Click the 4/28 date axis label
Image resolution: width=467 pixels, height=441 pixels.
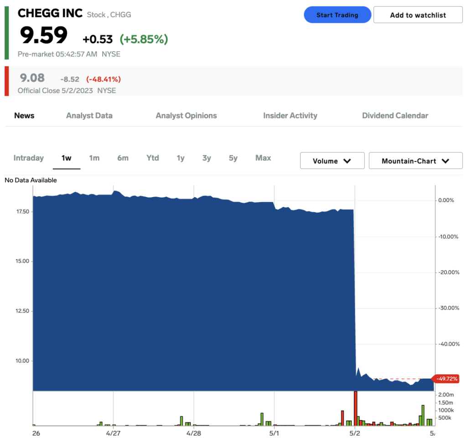pyautogui.click(x=193, y=433)
